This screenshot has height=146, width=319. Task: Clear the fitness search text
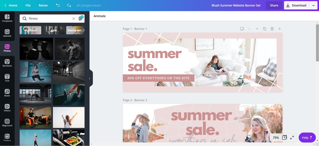coord(74,18)
